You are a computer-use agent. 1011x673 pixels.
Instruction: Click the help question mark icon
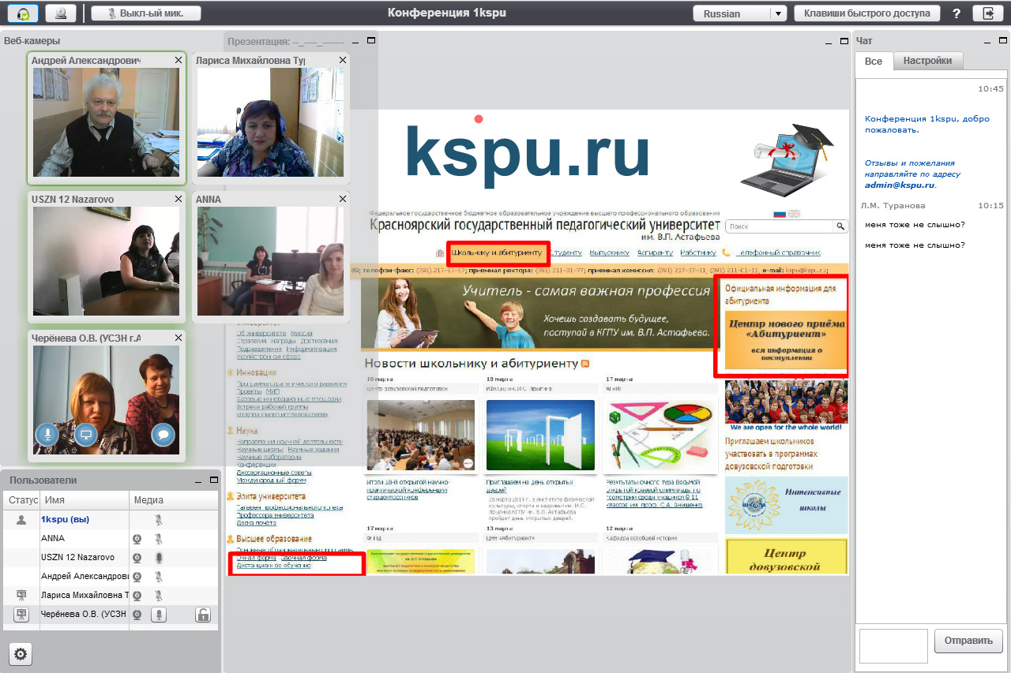coord(957,13)
